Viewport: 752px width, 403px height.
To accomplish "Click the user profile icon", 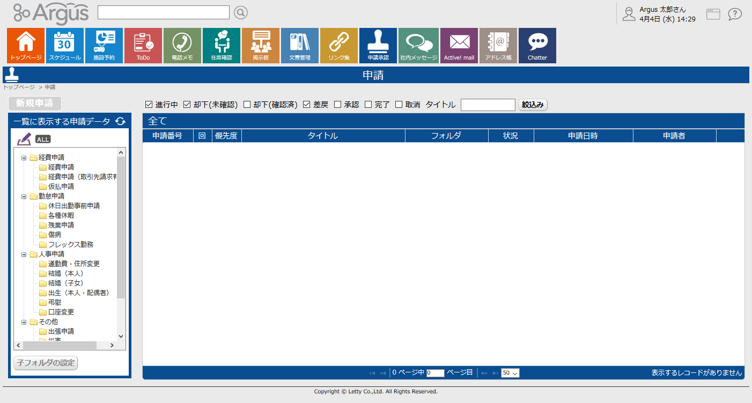I will [x=629, y=14].
